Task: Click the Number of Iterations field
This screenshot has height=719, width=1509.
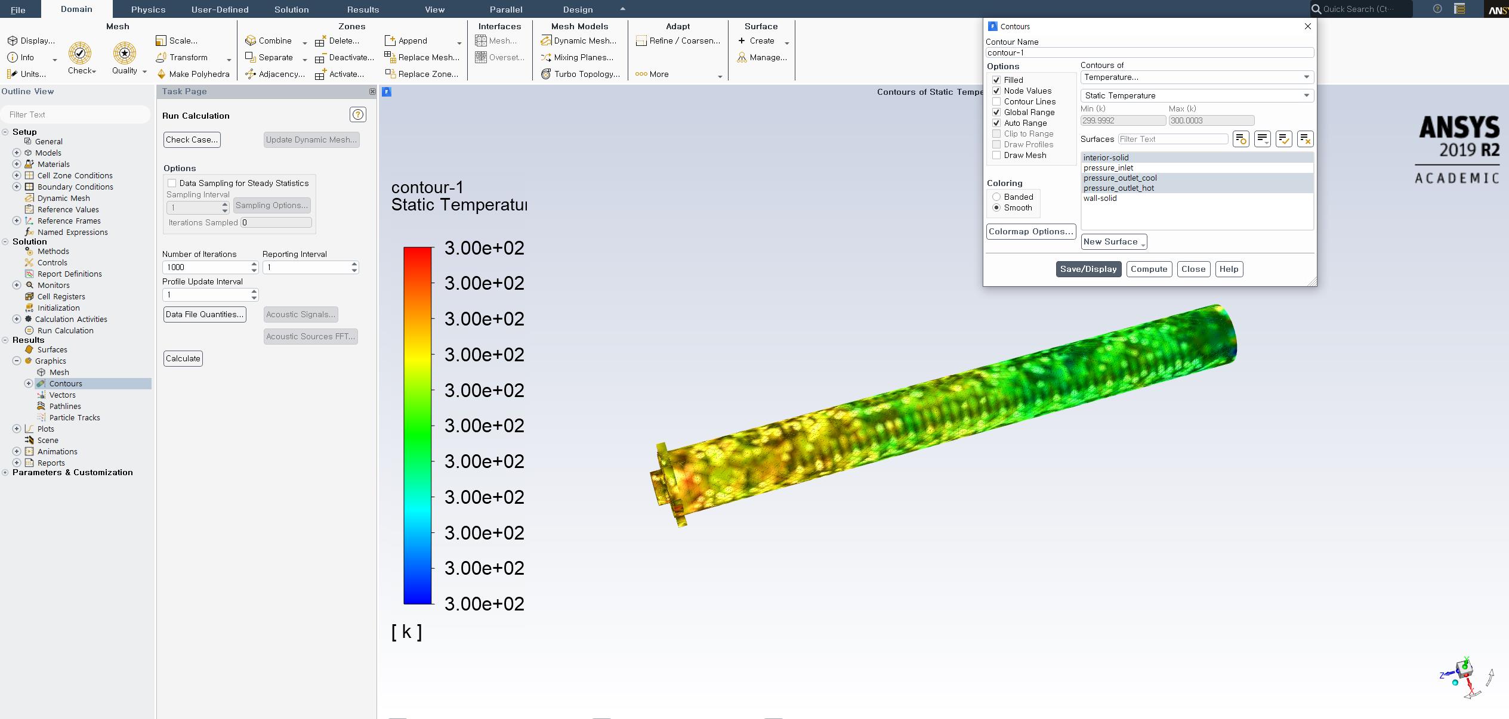Action: 205,267
